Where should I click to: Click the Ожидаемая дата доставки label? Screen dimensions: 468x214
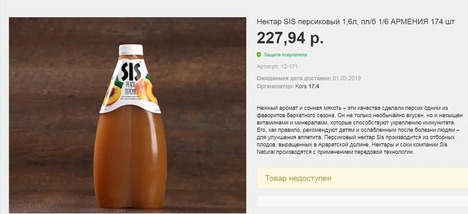coord(294,78)
